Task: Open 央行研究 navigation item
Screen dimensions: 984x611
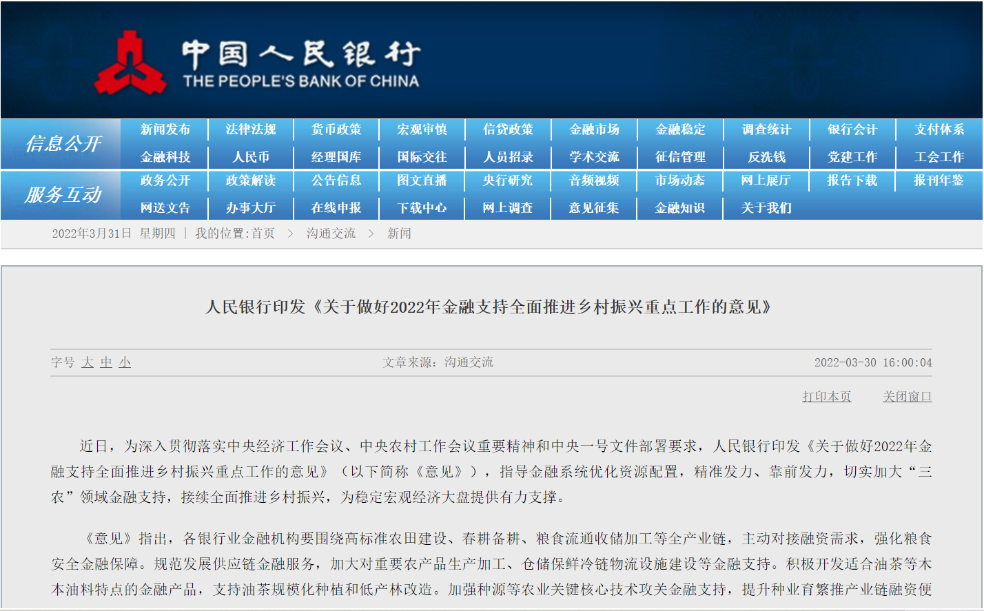Action: (508, 180)
